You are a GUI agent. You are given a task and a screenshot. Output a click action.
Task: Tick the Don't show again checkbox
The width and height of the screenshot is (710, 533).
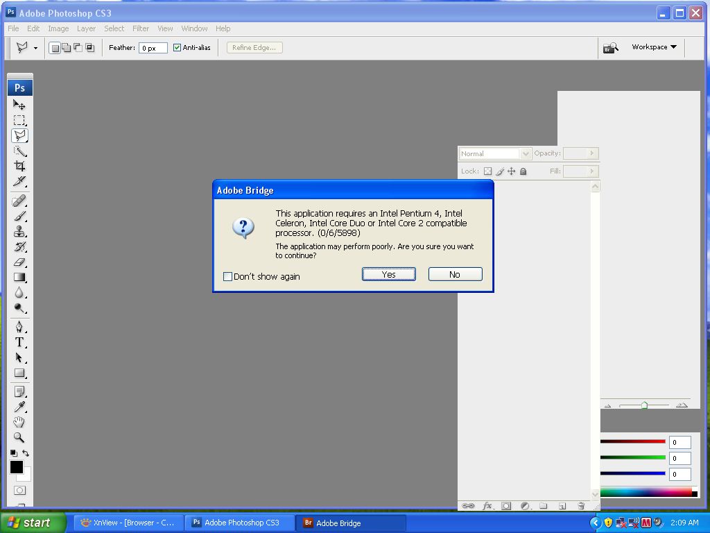(x=227, y=276)
